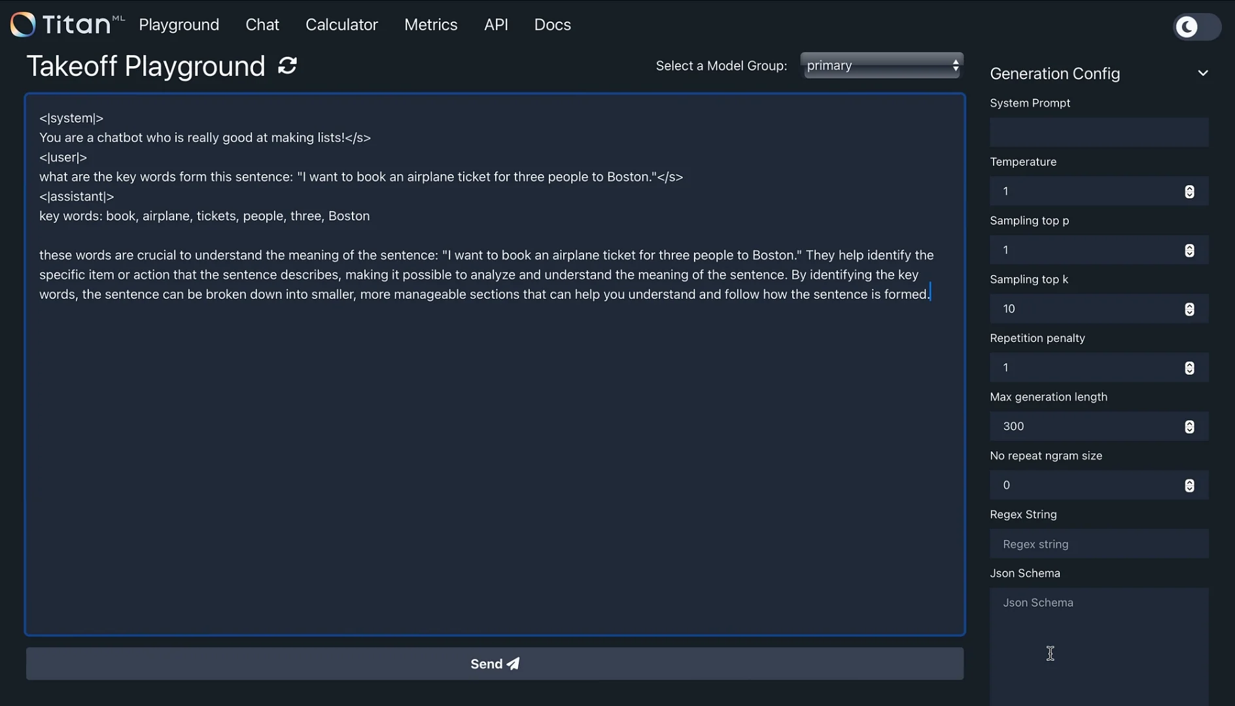Adjust Max generation length with the stepper
1235x706 pixels.
[x=1189, y=426]
